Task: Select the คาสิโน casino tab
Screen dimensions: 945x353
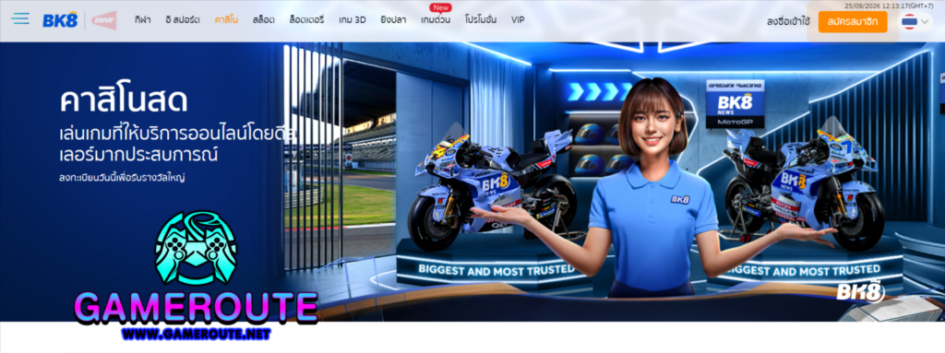Action: tap(226, 20)
